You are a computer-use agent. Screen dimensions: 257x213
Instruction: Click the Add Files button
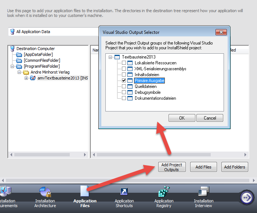(x=203, y=167)
